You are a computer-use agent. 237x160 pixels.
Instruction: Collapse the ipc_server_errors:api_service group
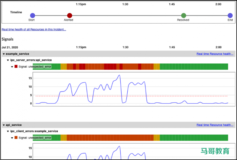point(8,60)
